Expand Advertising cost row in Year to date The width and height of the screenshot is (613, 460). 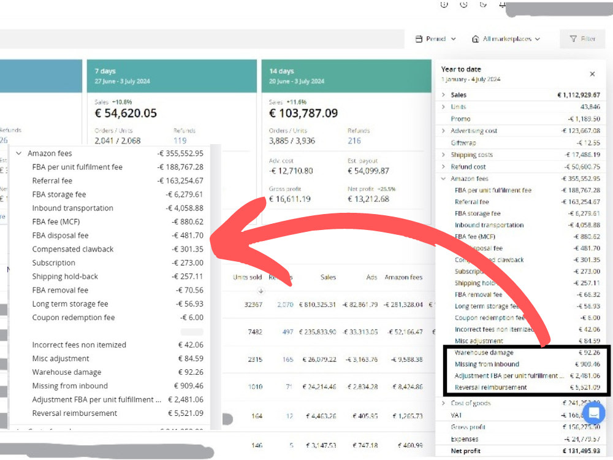[443, 131]
